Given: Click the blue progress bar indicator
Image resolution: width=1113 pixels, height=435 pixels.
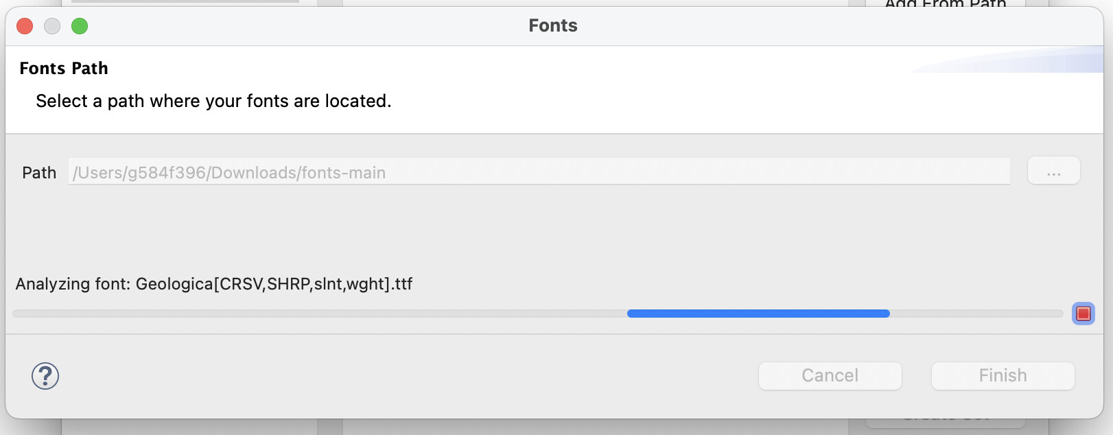Looking at the screenshot, I should point(758,314).
